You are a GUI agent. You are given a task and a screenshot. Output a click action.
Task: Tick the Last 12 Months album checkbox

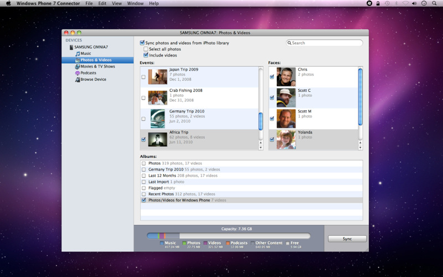tap(144, 176)
